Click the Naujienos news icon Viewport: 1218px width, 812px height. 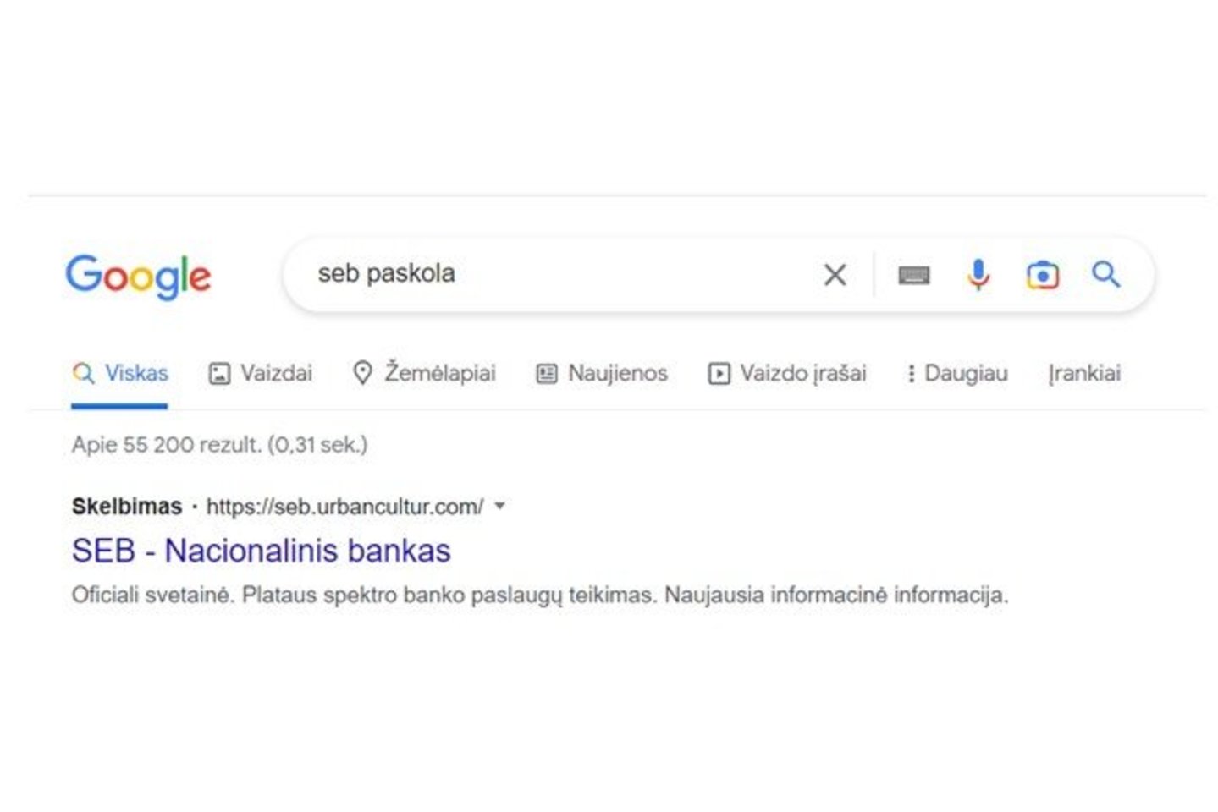(x=547, y=372)
